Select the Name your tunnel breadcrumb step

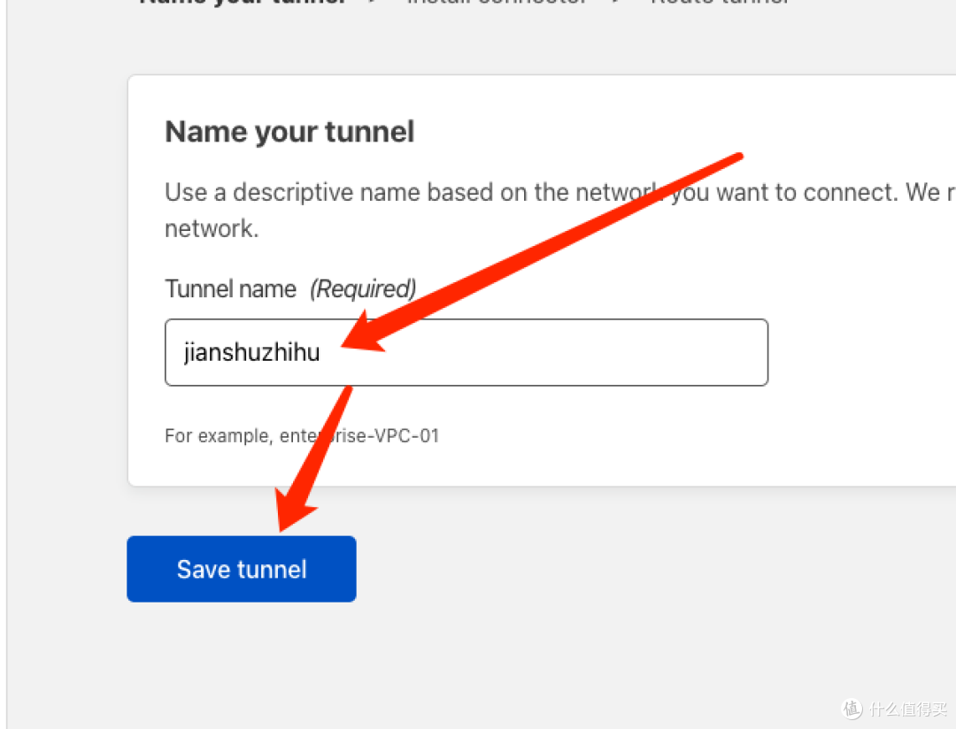[241, 3]
